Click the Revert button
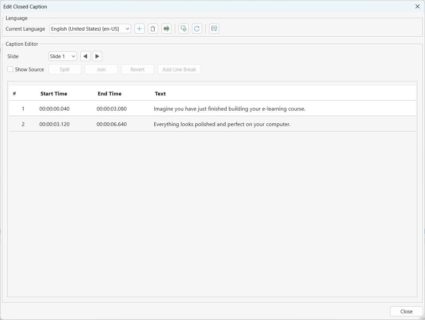 tap(138, 69)
